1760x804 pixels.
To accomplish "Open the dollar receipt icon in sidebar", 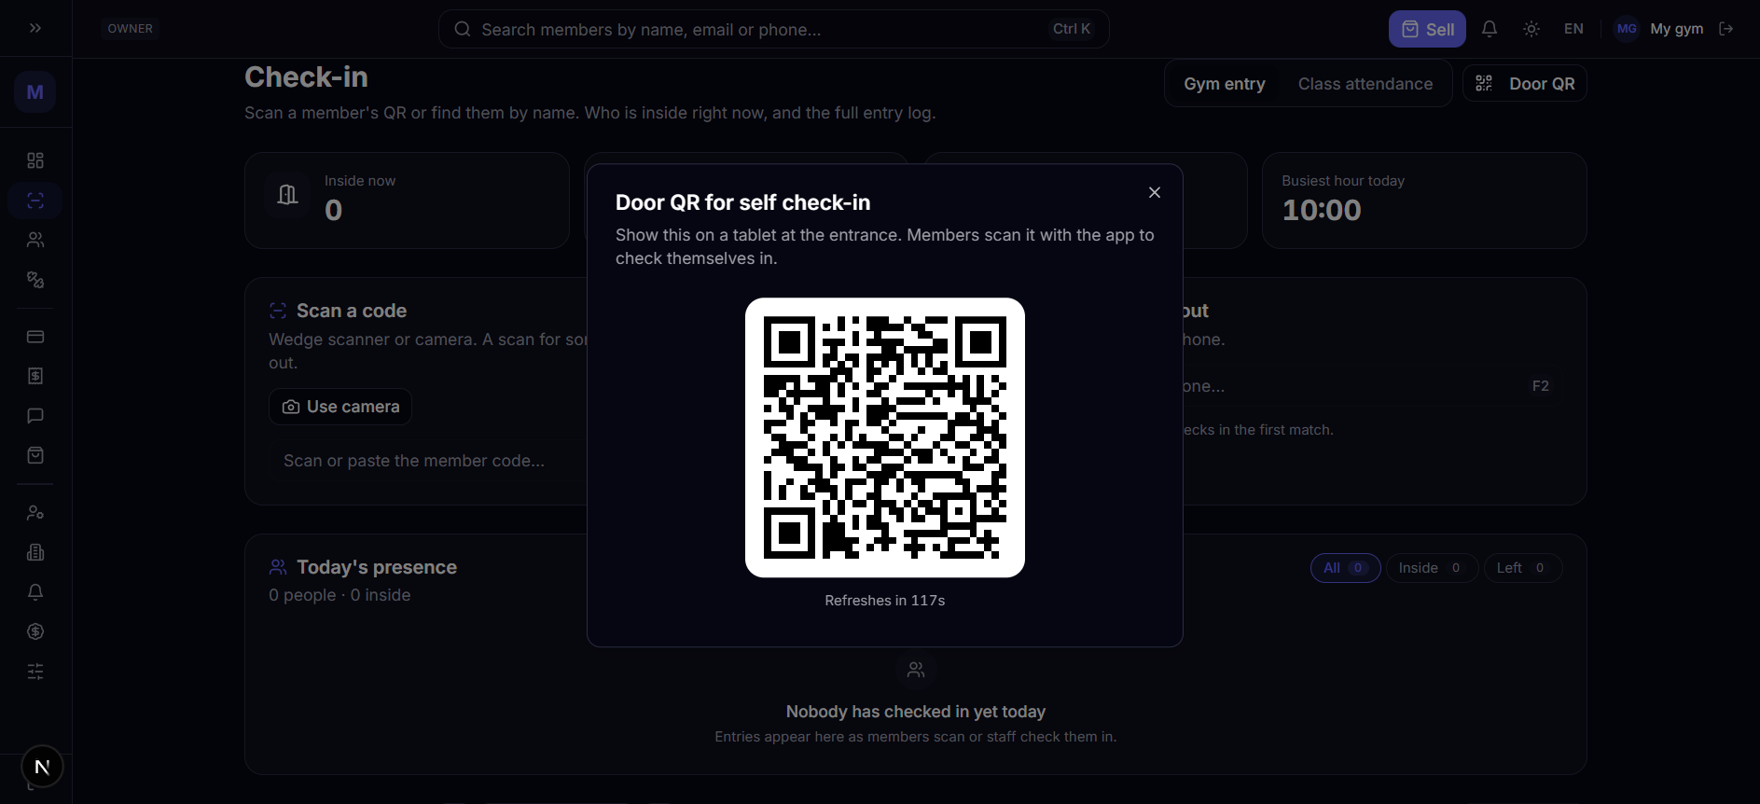I will (x=35, y=376).
